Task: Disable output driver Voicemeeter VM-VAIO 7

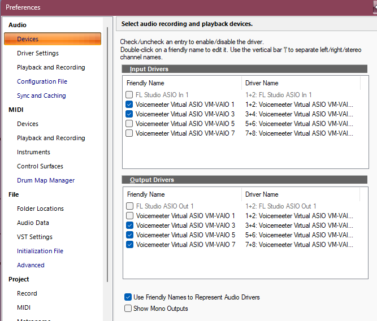Action: [130, 245]
